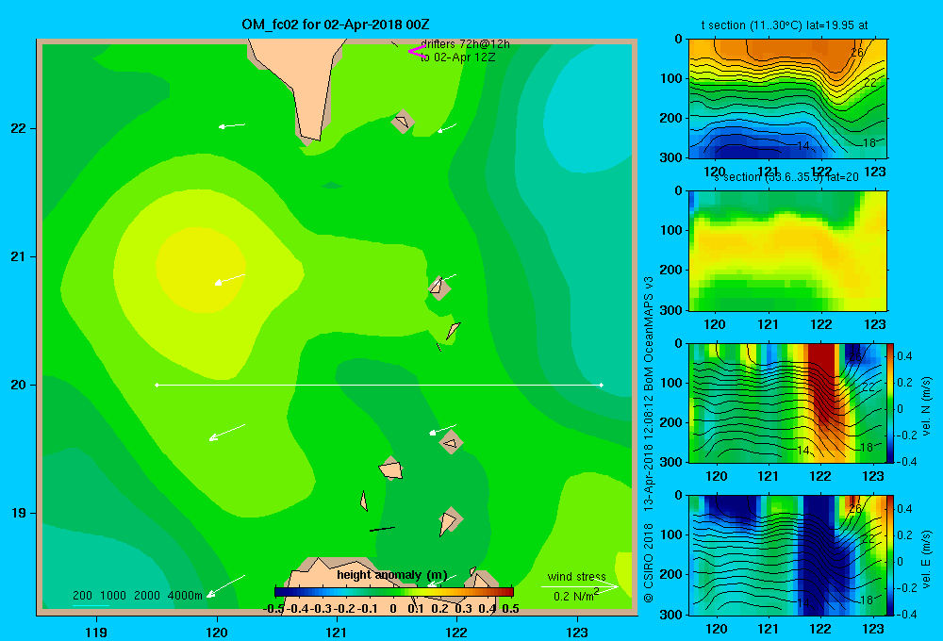
Task: Click the "drifters 72h@12h" label
Action: pos(465,44)
